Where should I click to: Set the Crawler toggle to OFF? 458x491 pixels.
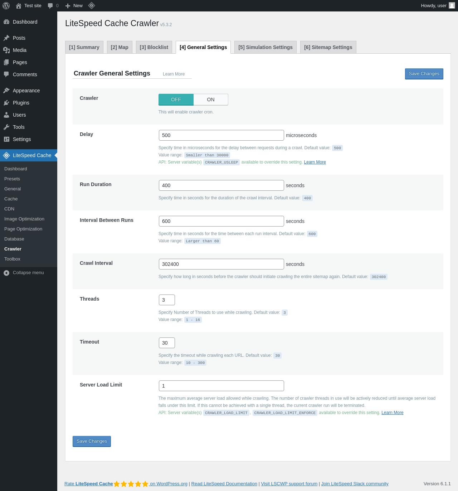176,99
